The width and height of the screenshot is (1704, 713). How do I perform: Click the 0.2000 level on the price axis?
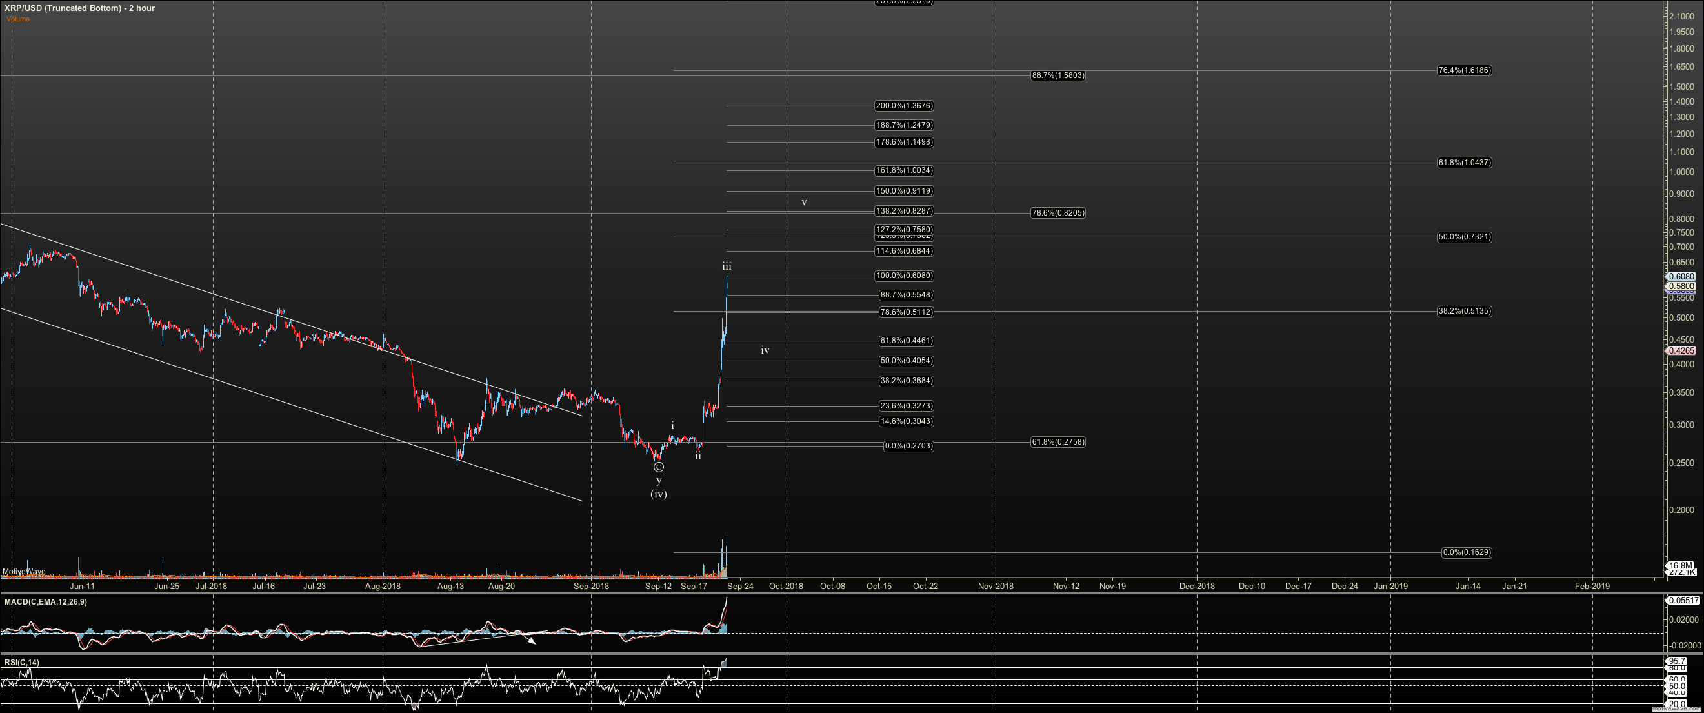(1681, 510)
